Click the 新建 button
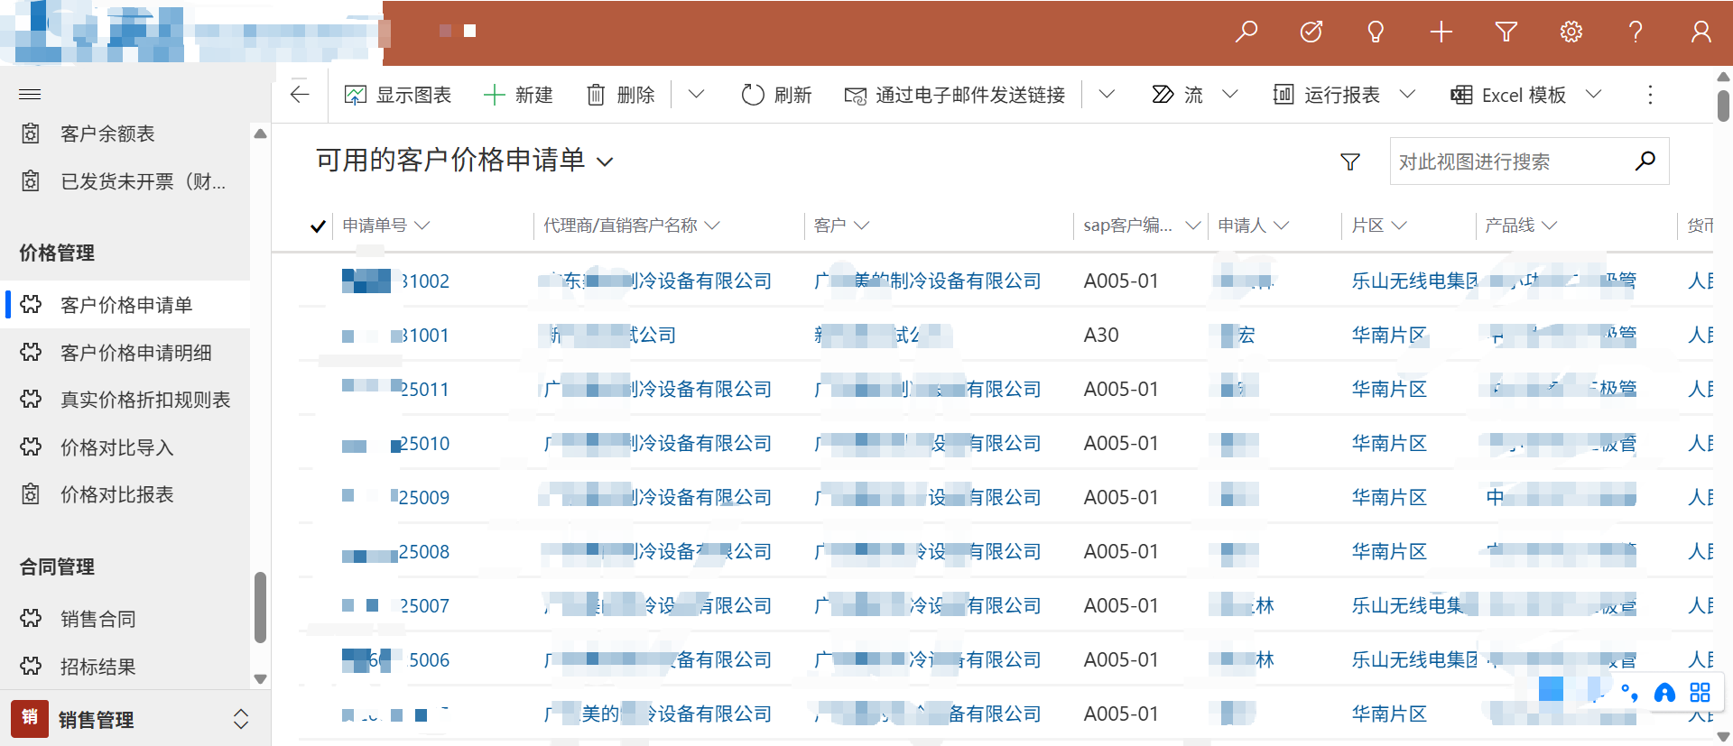Viewport: 1733px width, 746px height. [519, 95]
